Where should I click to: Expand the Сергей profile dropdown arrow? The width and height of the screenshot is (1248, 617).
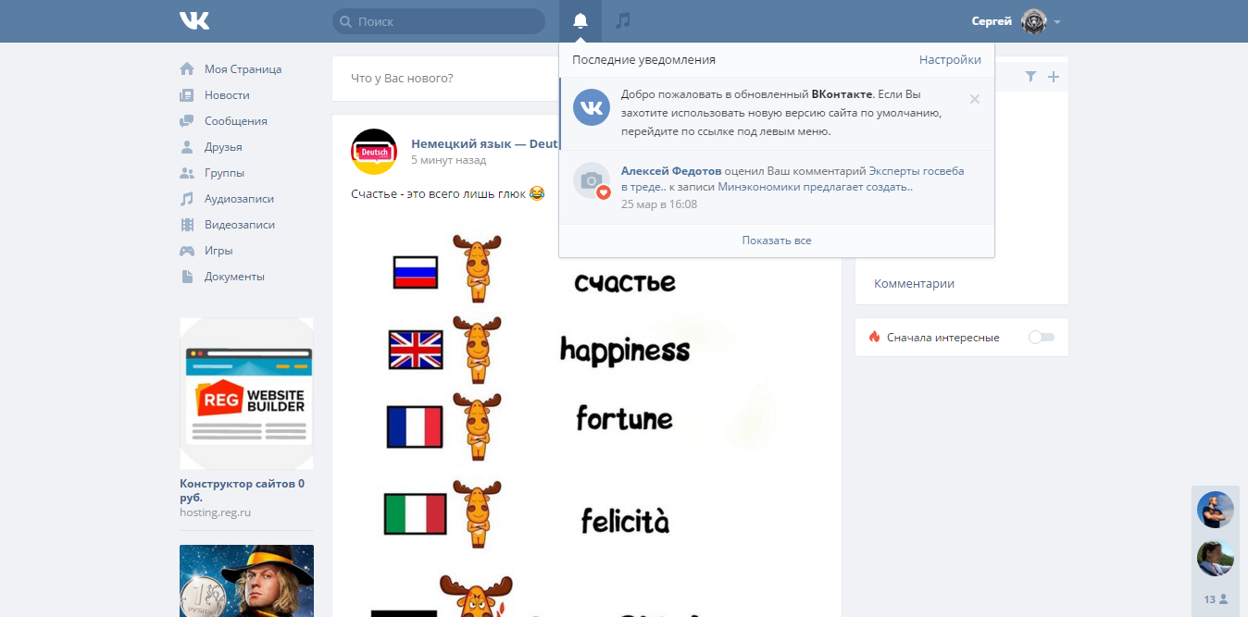[x=1057, y=21]
